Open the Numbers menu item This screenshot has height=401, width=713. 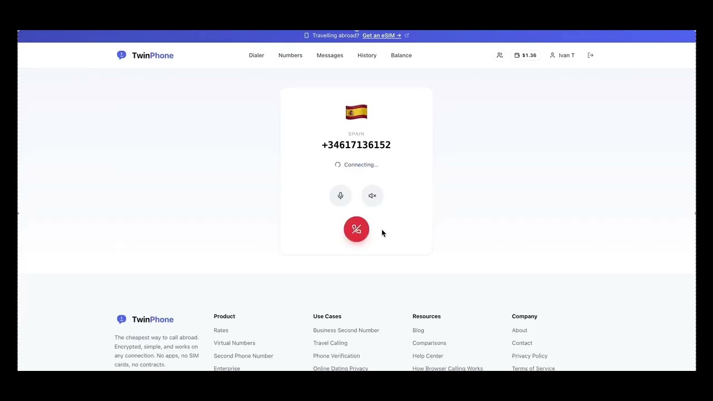[290, 55]
